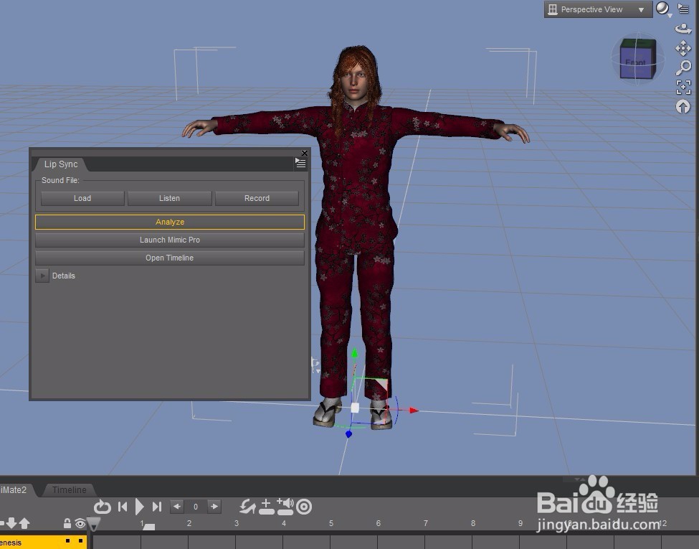Image resolution: width=699 pixels, height=549 pixels.
Task: Select the pan view tool
Action: point(683,48)
